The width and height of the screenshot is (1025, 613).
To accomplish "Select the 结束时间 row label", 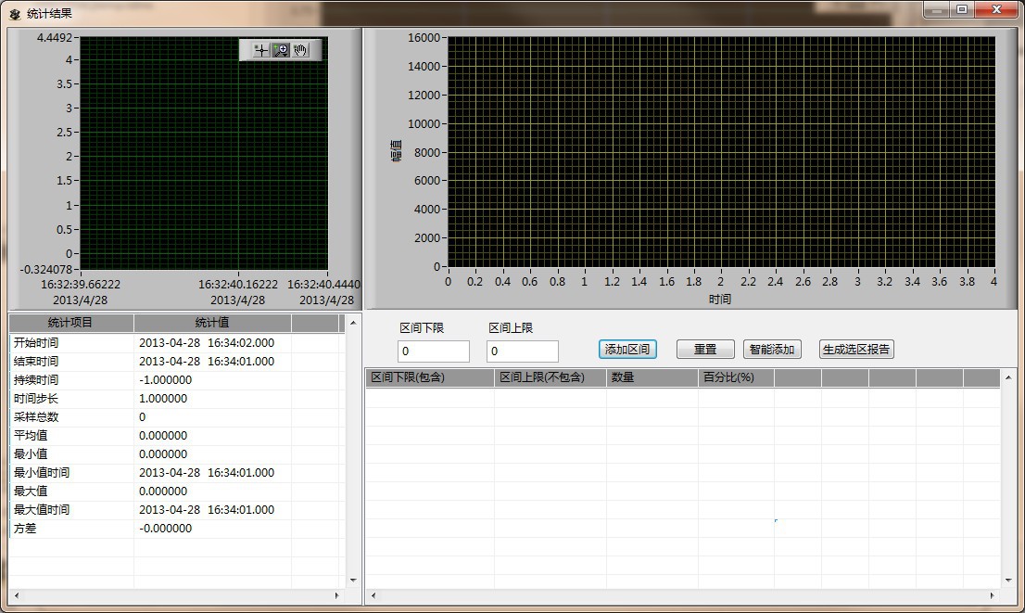I will point(36,361).
